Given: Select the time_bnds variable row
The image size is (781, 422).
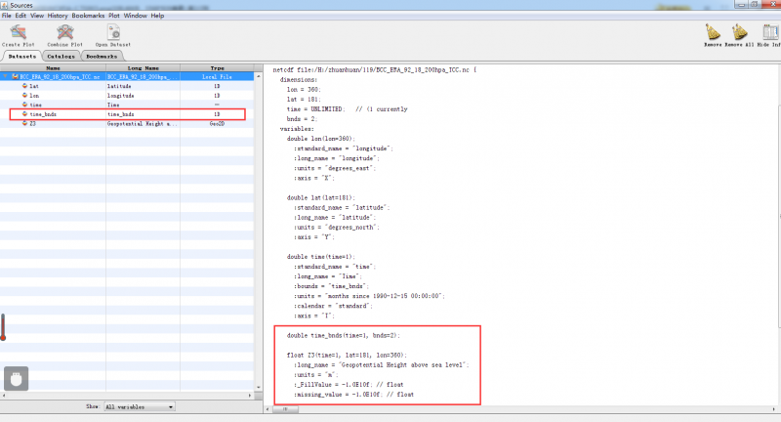Looking at the screenshot, I should pos(44,114).
